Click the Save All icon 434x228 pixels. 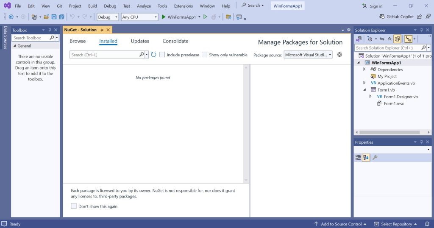[62, 17]
